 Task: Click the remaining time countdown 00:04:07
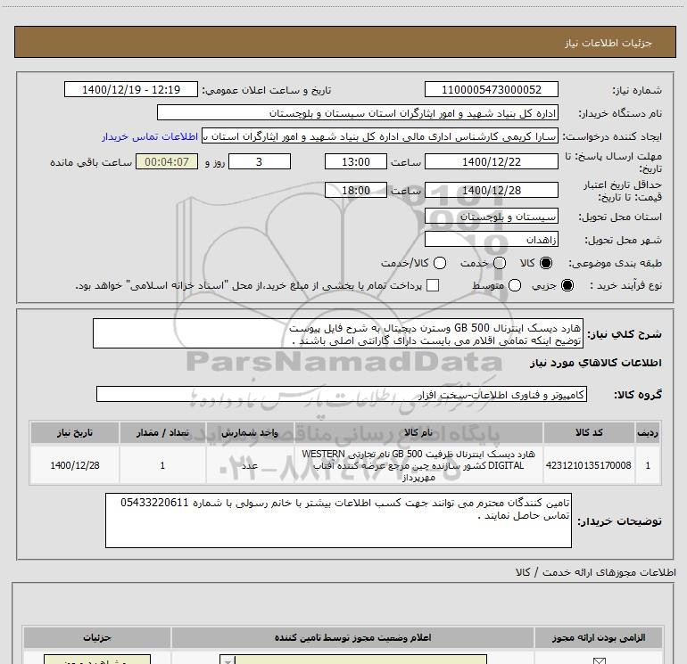click(x=167, y=162)
